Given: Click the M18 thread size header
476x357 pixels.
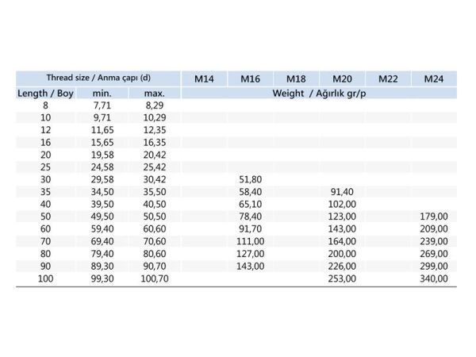Looking at the screenshot, I should coord(296,79).
